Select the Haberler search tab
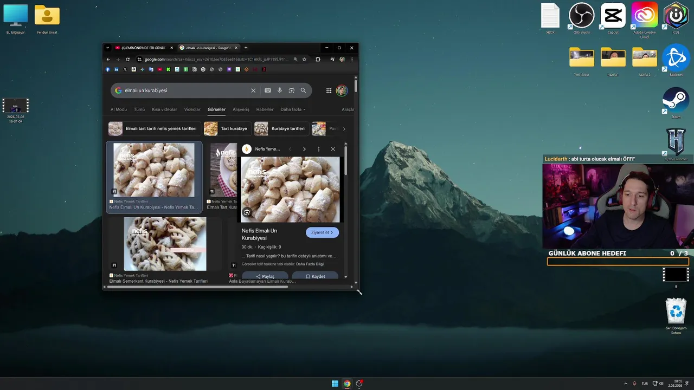694x390 pixels. [x=265, y=109]
